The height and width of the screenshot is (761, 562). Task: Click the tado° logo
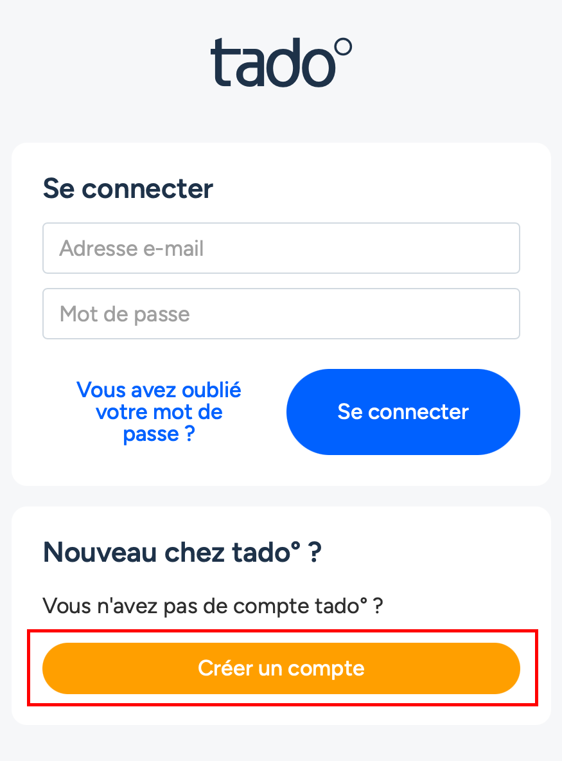click(x=281, y=62)
